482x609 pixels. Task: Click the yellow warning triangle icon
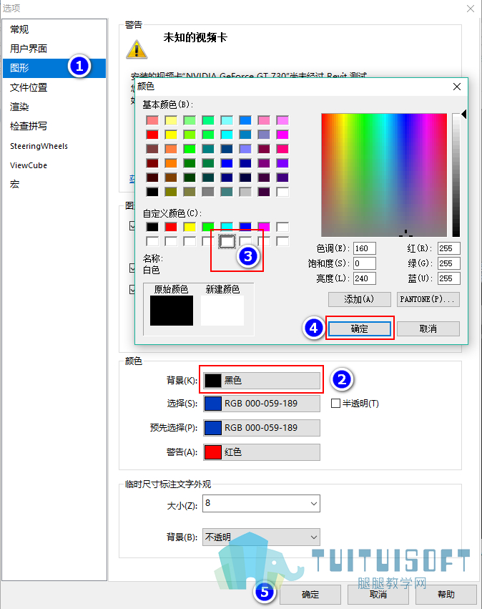(x=137, y=49)
